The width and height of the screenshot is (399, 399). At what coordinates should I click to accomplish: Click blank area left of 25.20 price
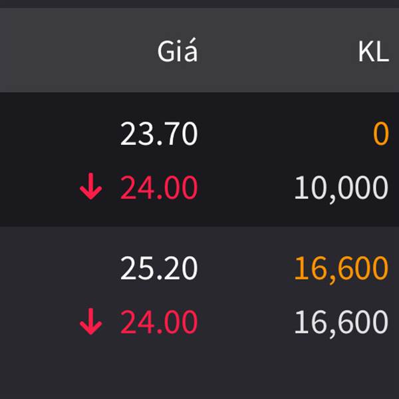53,269
